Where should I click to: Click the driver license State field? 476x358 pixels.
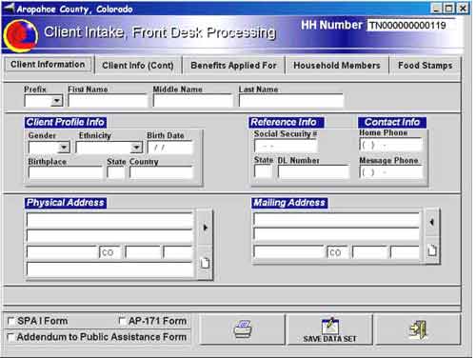coord(263,171)
